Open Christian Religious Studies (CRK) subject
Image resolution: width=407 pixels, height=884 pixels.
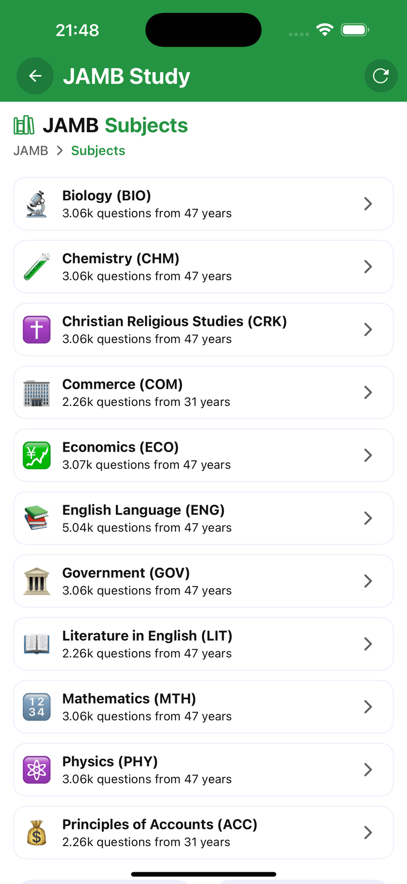coord(203,330)
